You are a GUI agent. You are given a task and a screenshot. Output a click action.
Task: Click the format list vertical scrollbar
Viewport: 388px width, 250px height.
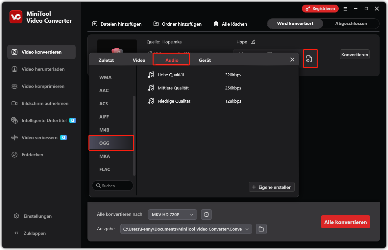pos(134,136)
